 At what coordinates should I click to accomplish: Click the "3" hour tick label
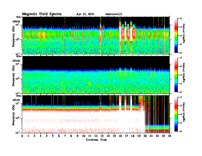(41, 136)
